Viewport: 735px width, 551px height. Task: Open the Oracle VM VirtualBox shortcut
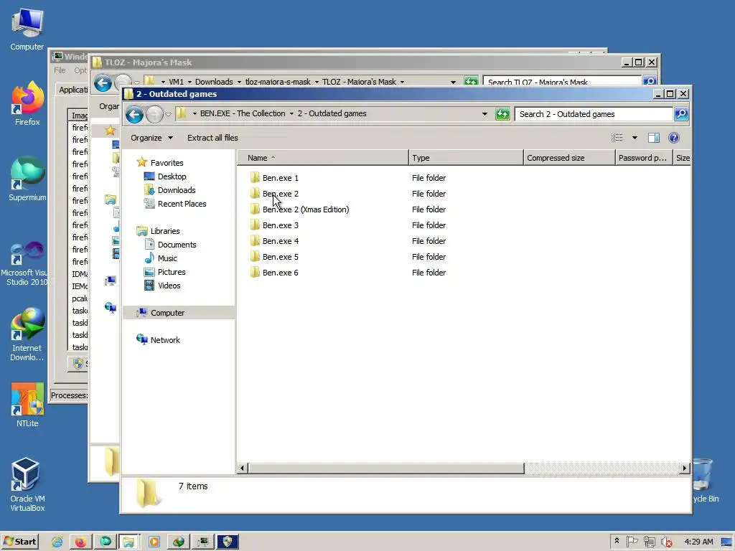tap(27, 485)
